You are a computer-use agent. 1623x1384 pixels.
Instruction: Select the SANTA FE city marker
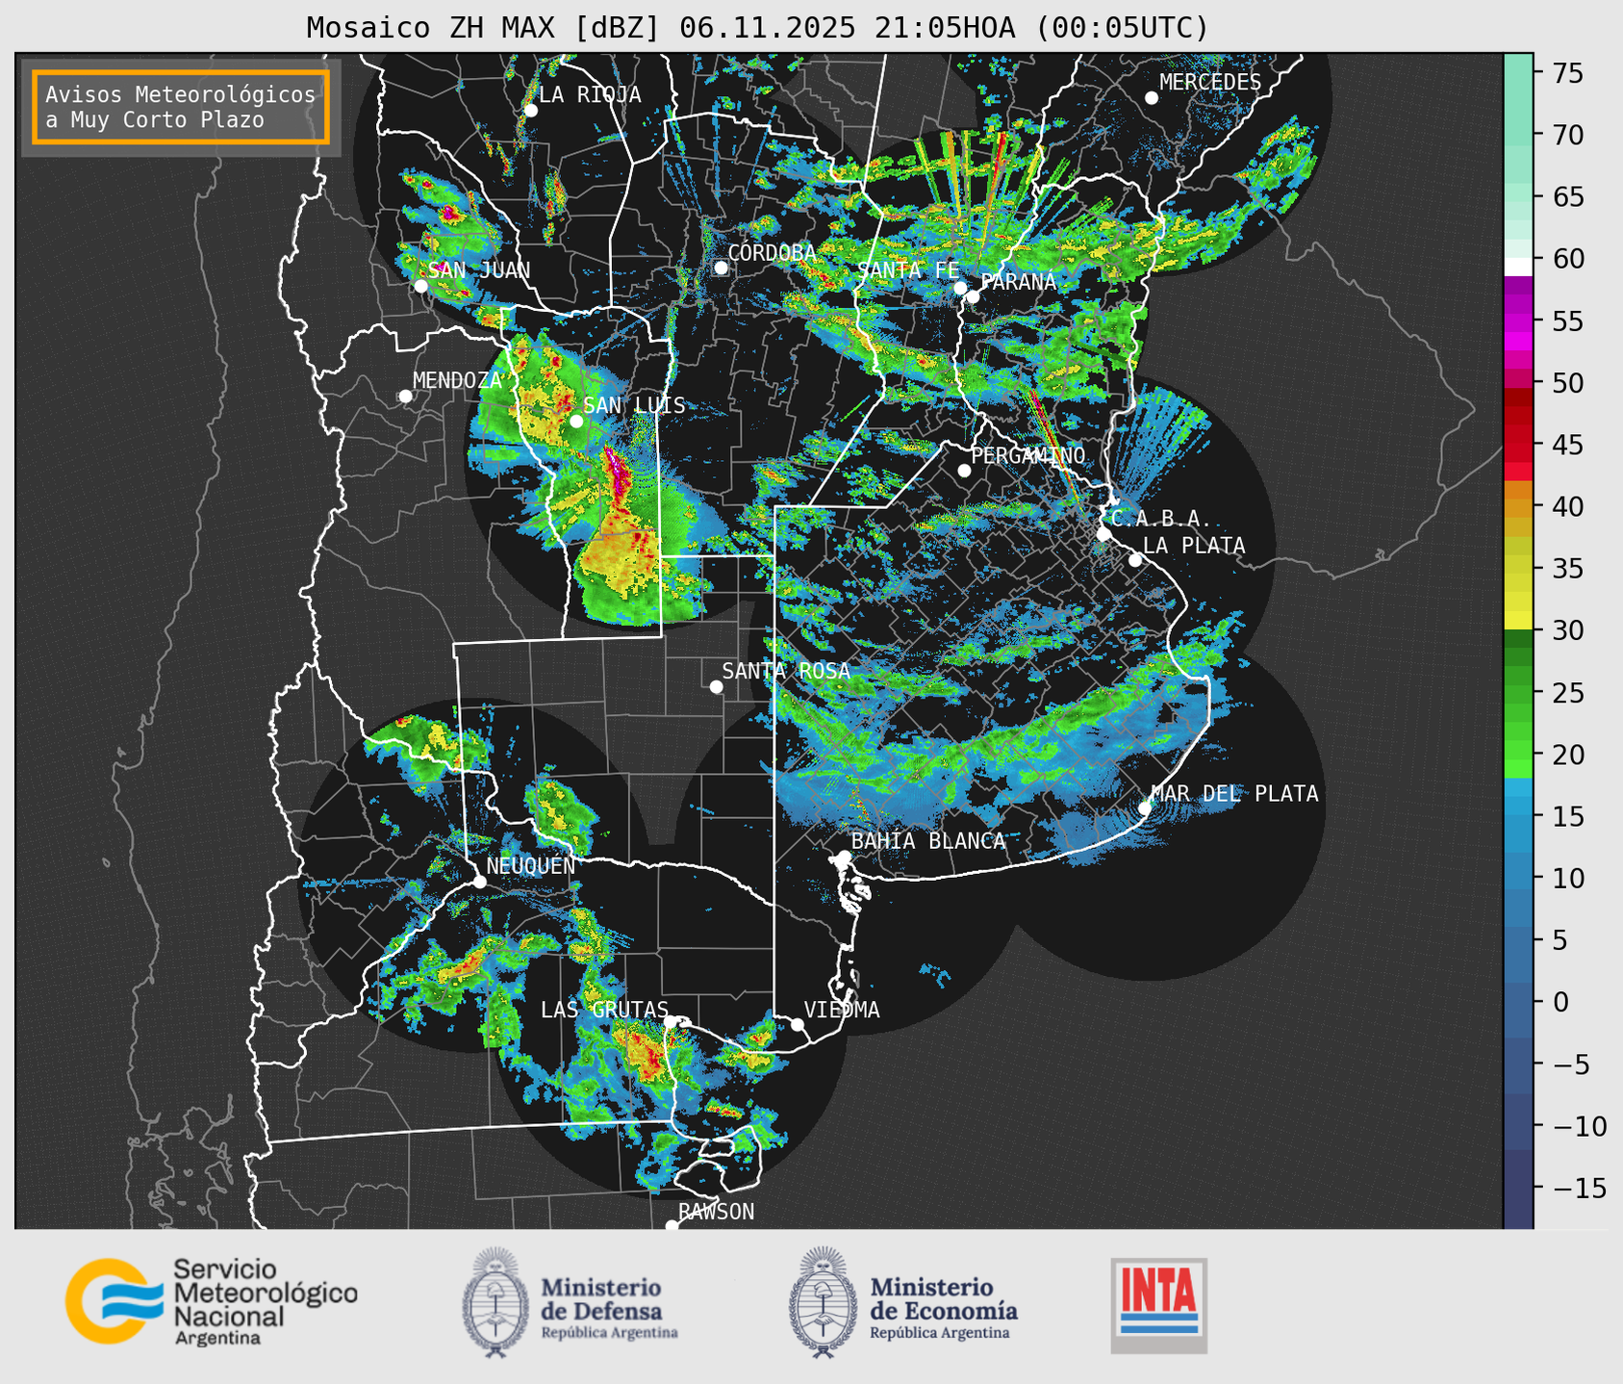click(960, 288)
